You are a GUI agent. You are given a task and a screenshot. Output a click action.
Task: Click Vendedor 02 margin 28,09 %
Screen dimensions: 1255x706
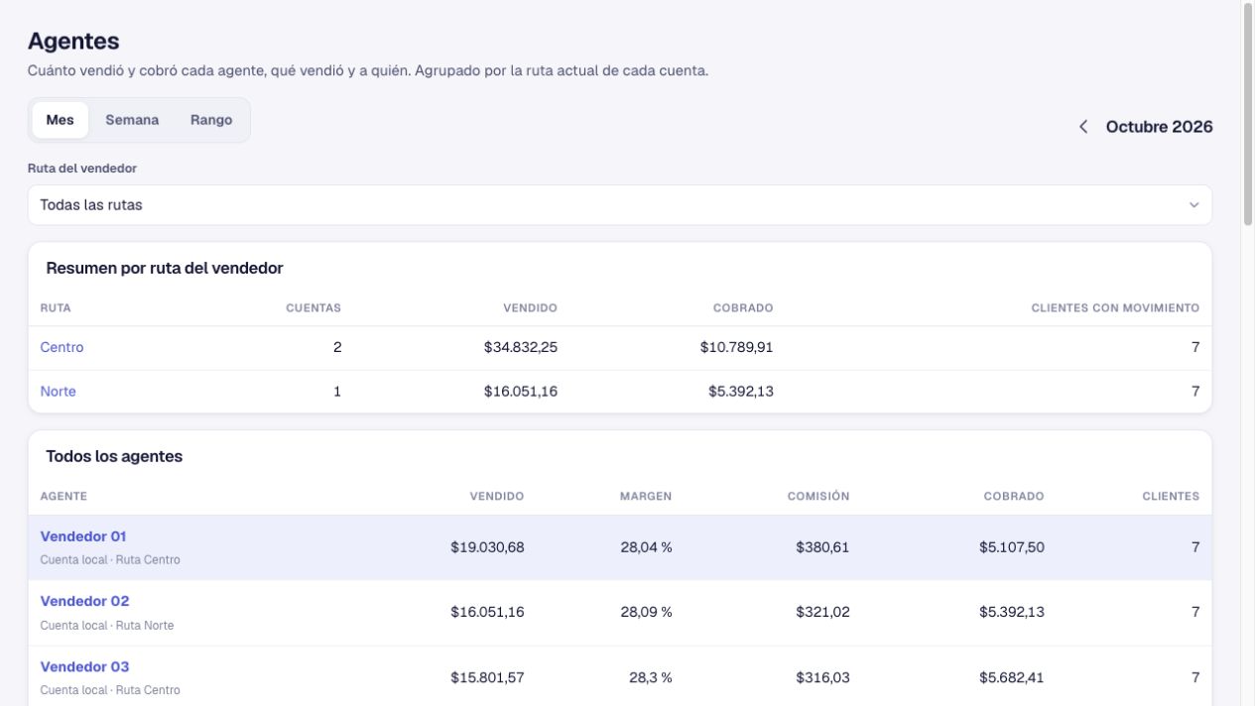click(646, 613)
